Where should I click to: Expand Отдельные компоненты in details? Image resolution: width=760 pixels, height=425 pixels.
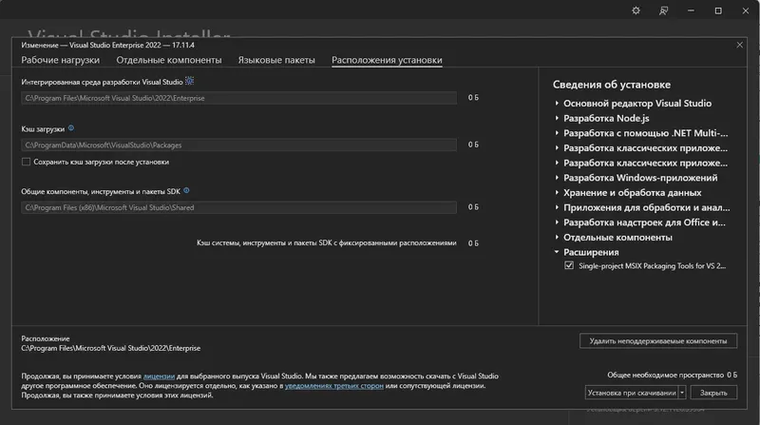click(x=557, y=238)
